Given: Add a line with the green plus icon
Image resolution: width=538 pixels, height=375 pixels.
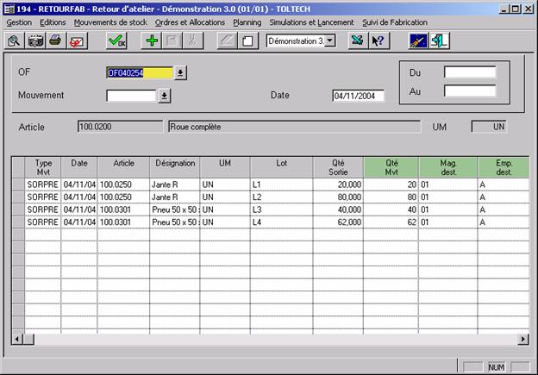Looking at the screenshot, I should click(x=152, y=41).
